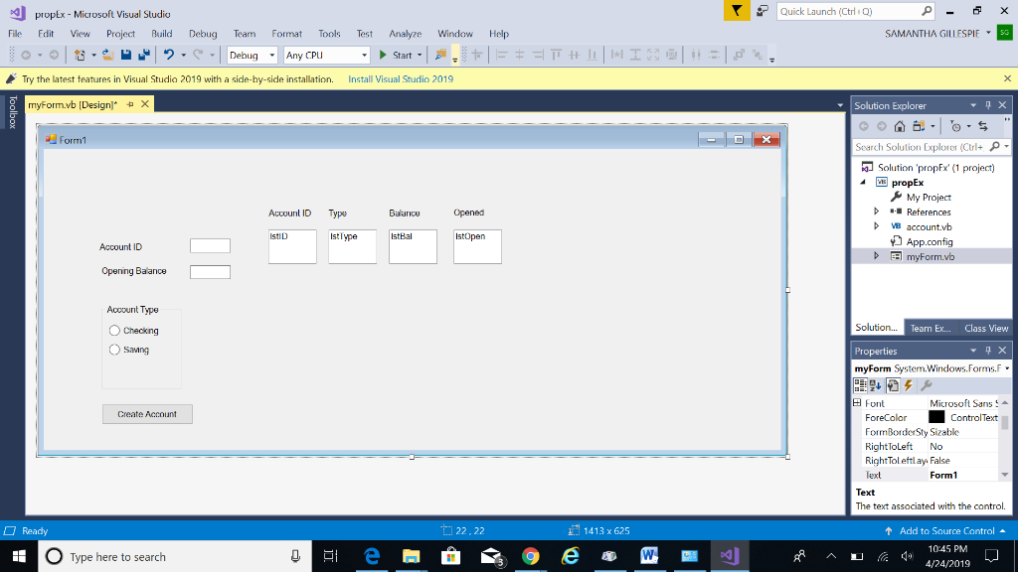This screenshot has height=572, width=1018.
Task: Click the Undo arrow icon
Action: (x=169, y=56)
